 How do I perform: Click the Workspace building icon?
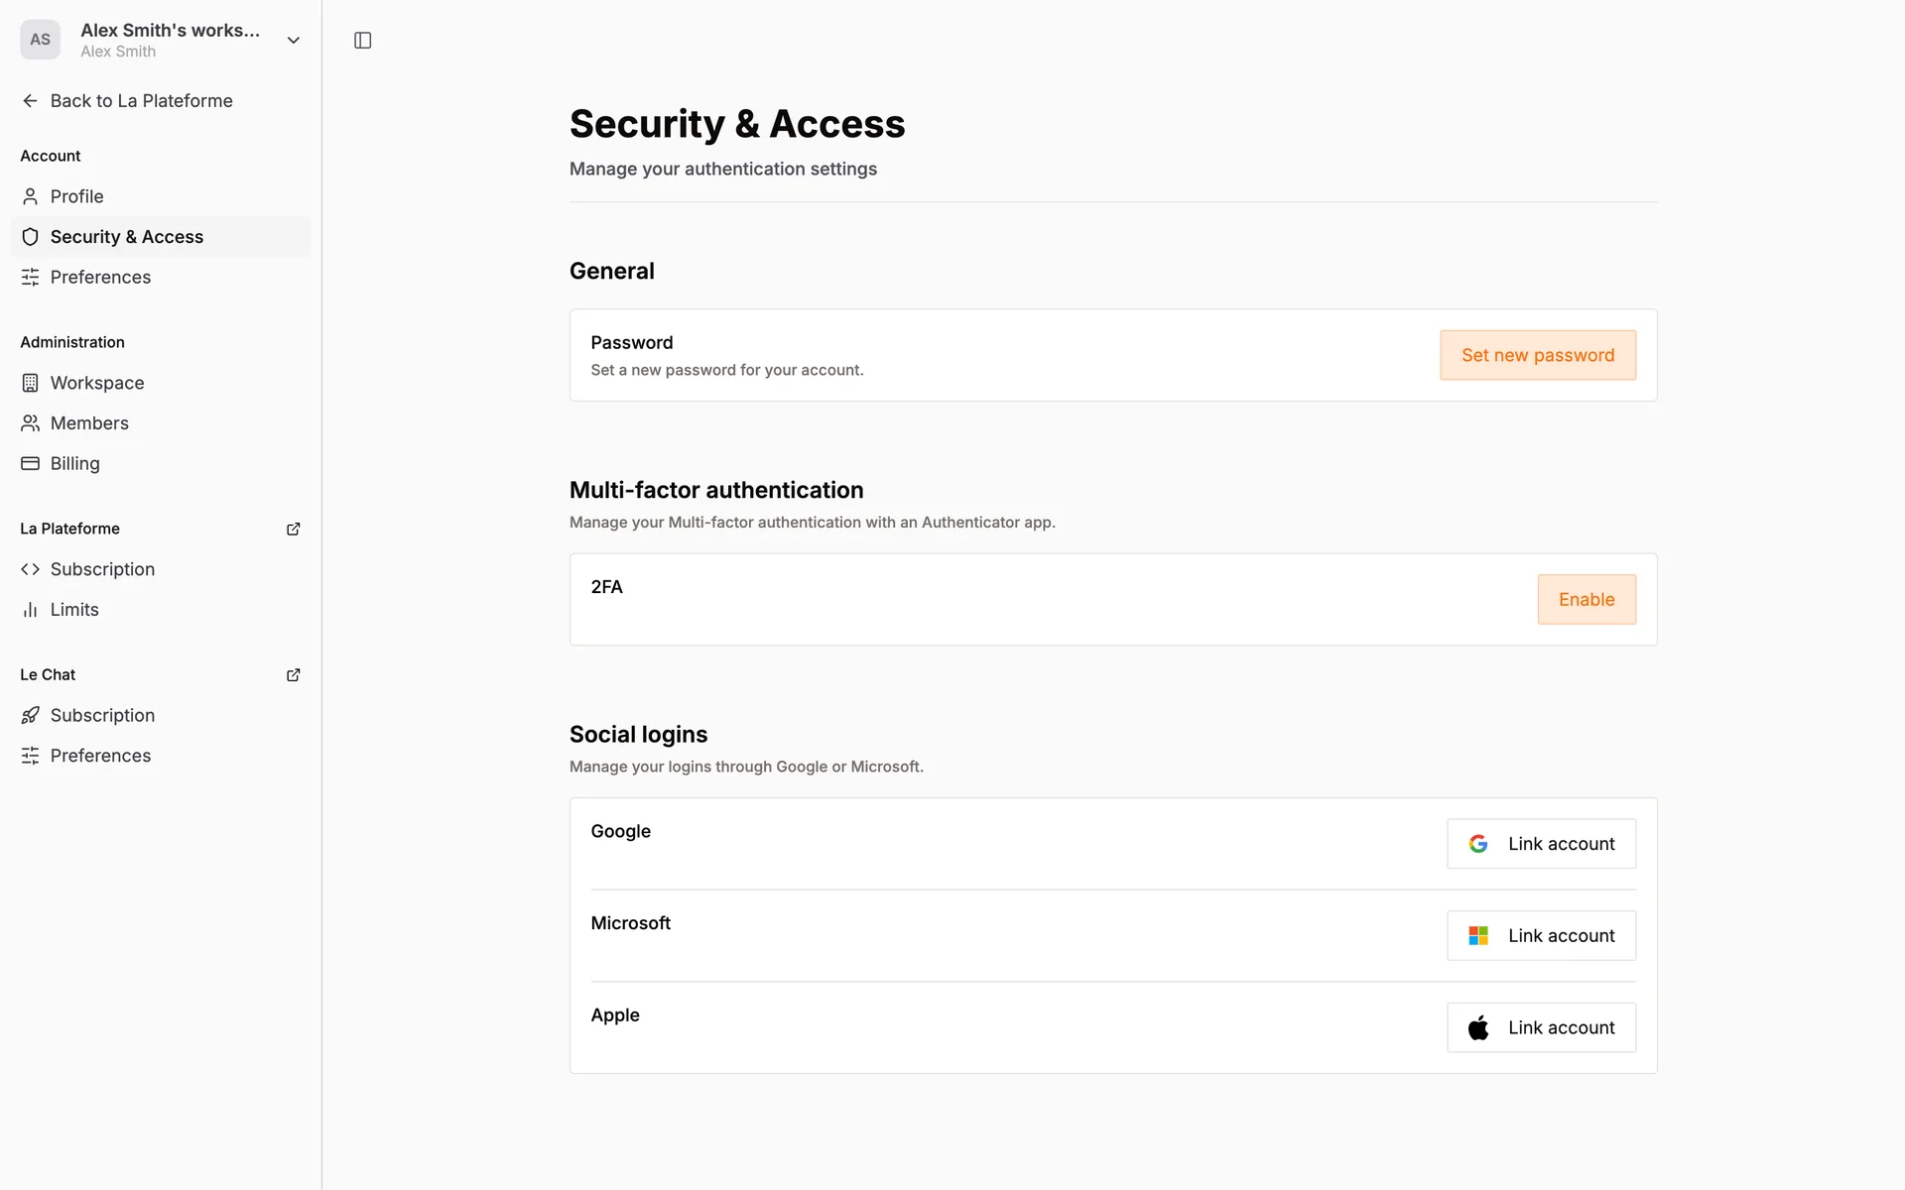30,383
